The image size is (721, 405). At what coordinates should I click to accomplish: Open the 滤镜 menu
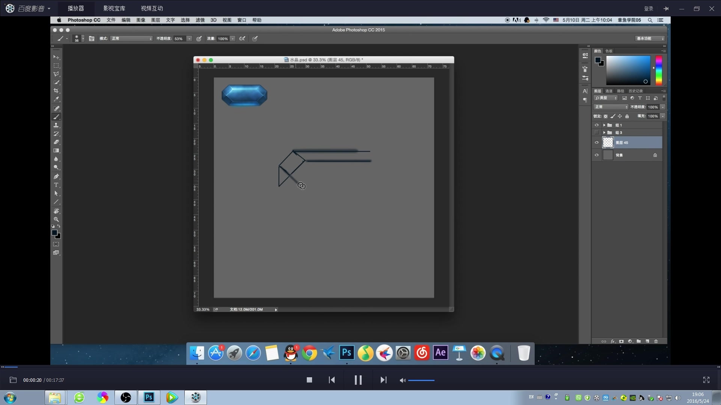click(x=200, y=20)
